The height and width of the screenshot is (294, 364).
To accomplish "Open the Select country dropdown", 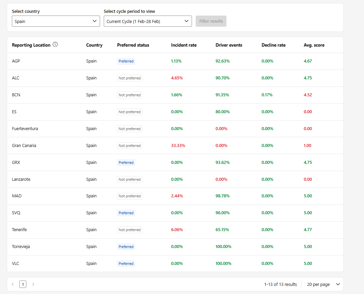I will (56, 21).
